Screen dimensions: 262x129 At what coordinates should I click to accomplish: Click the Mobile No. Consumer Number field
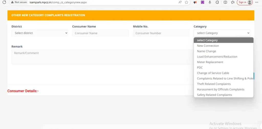coord(161,33)
